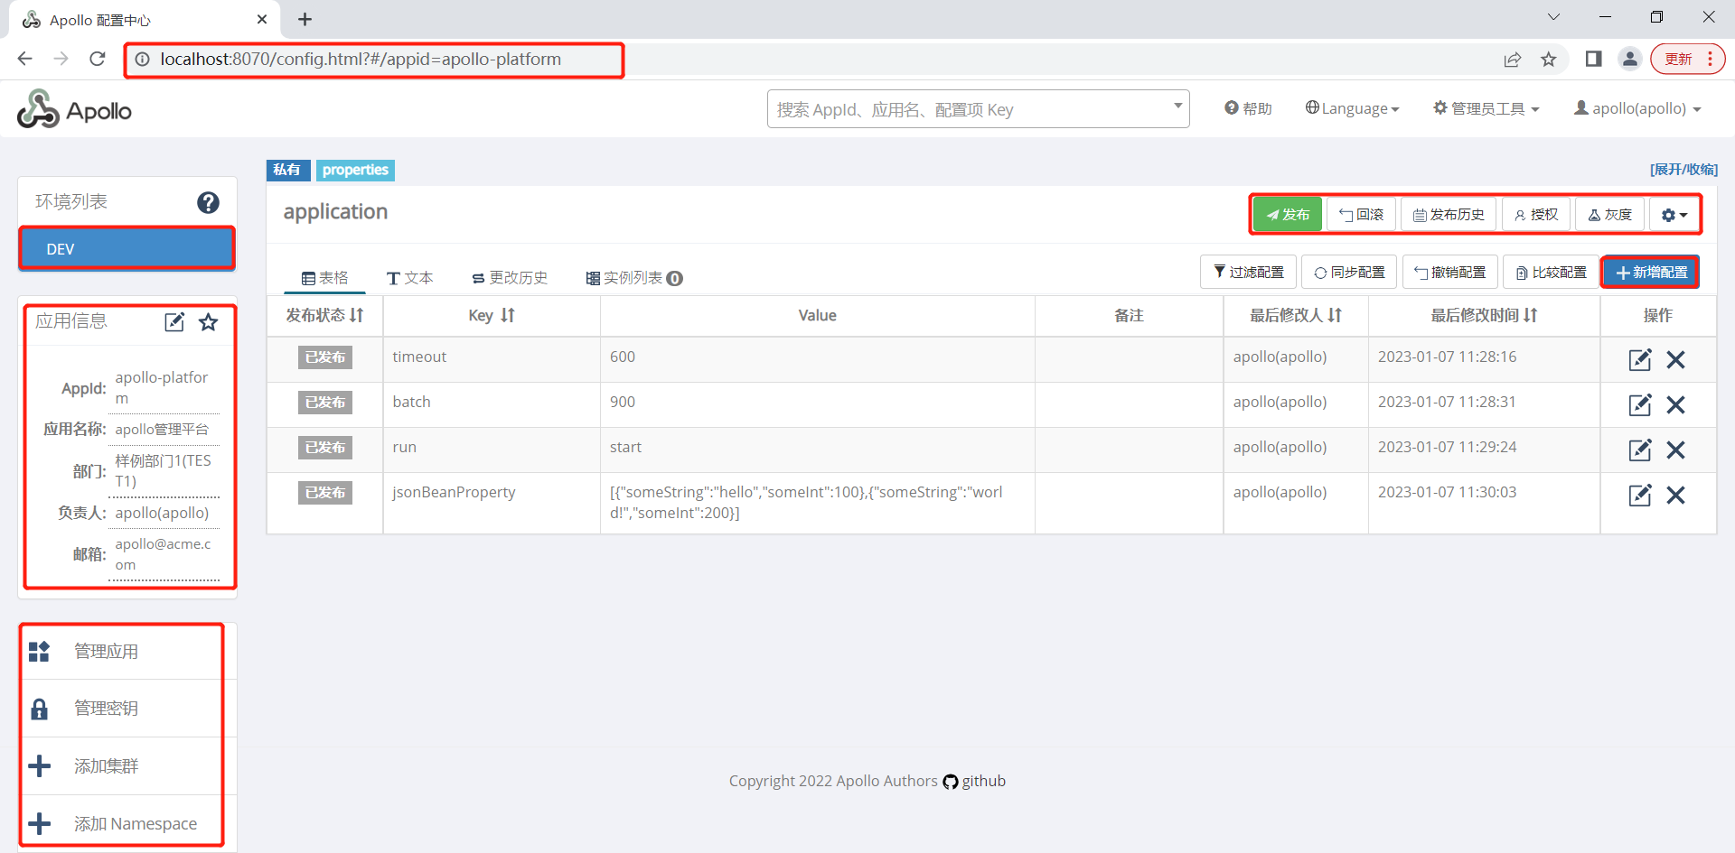The width and height of the screenshot is (1735, 853).
Task: Open the namespace gear settings dropdown
Action: 1674,215
